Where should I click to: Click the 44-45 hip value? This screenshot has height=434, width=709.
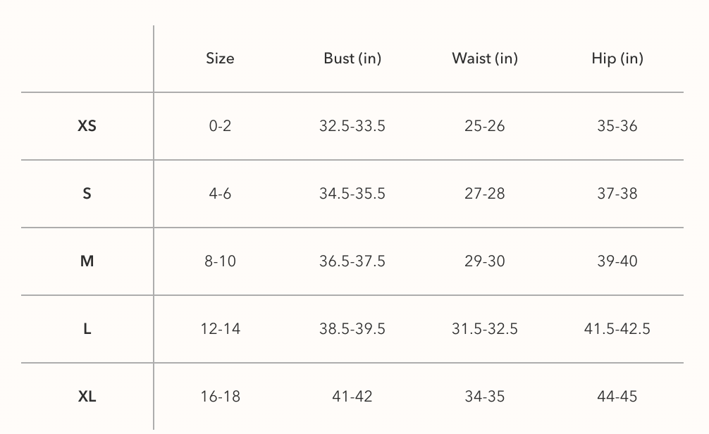point(617,397)
